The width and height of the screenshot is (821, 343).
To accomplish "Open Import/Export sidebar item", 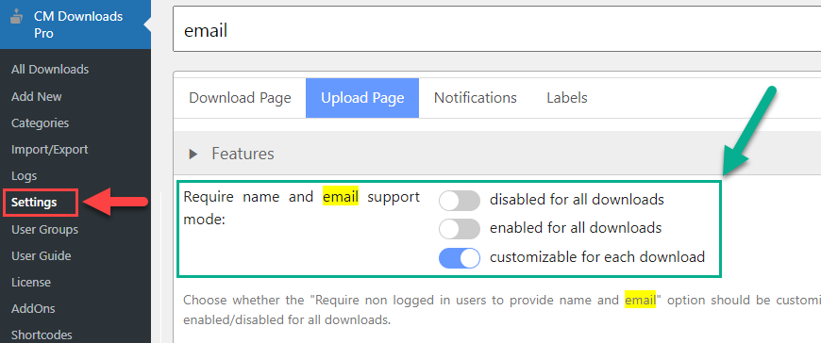I will click(x=50, y=150).
